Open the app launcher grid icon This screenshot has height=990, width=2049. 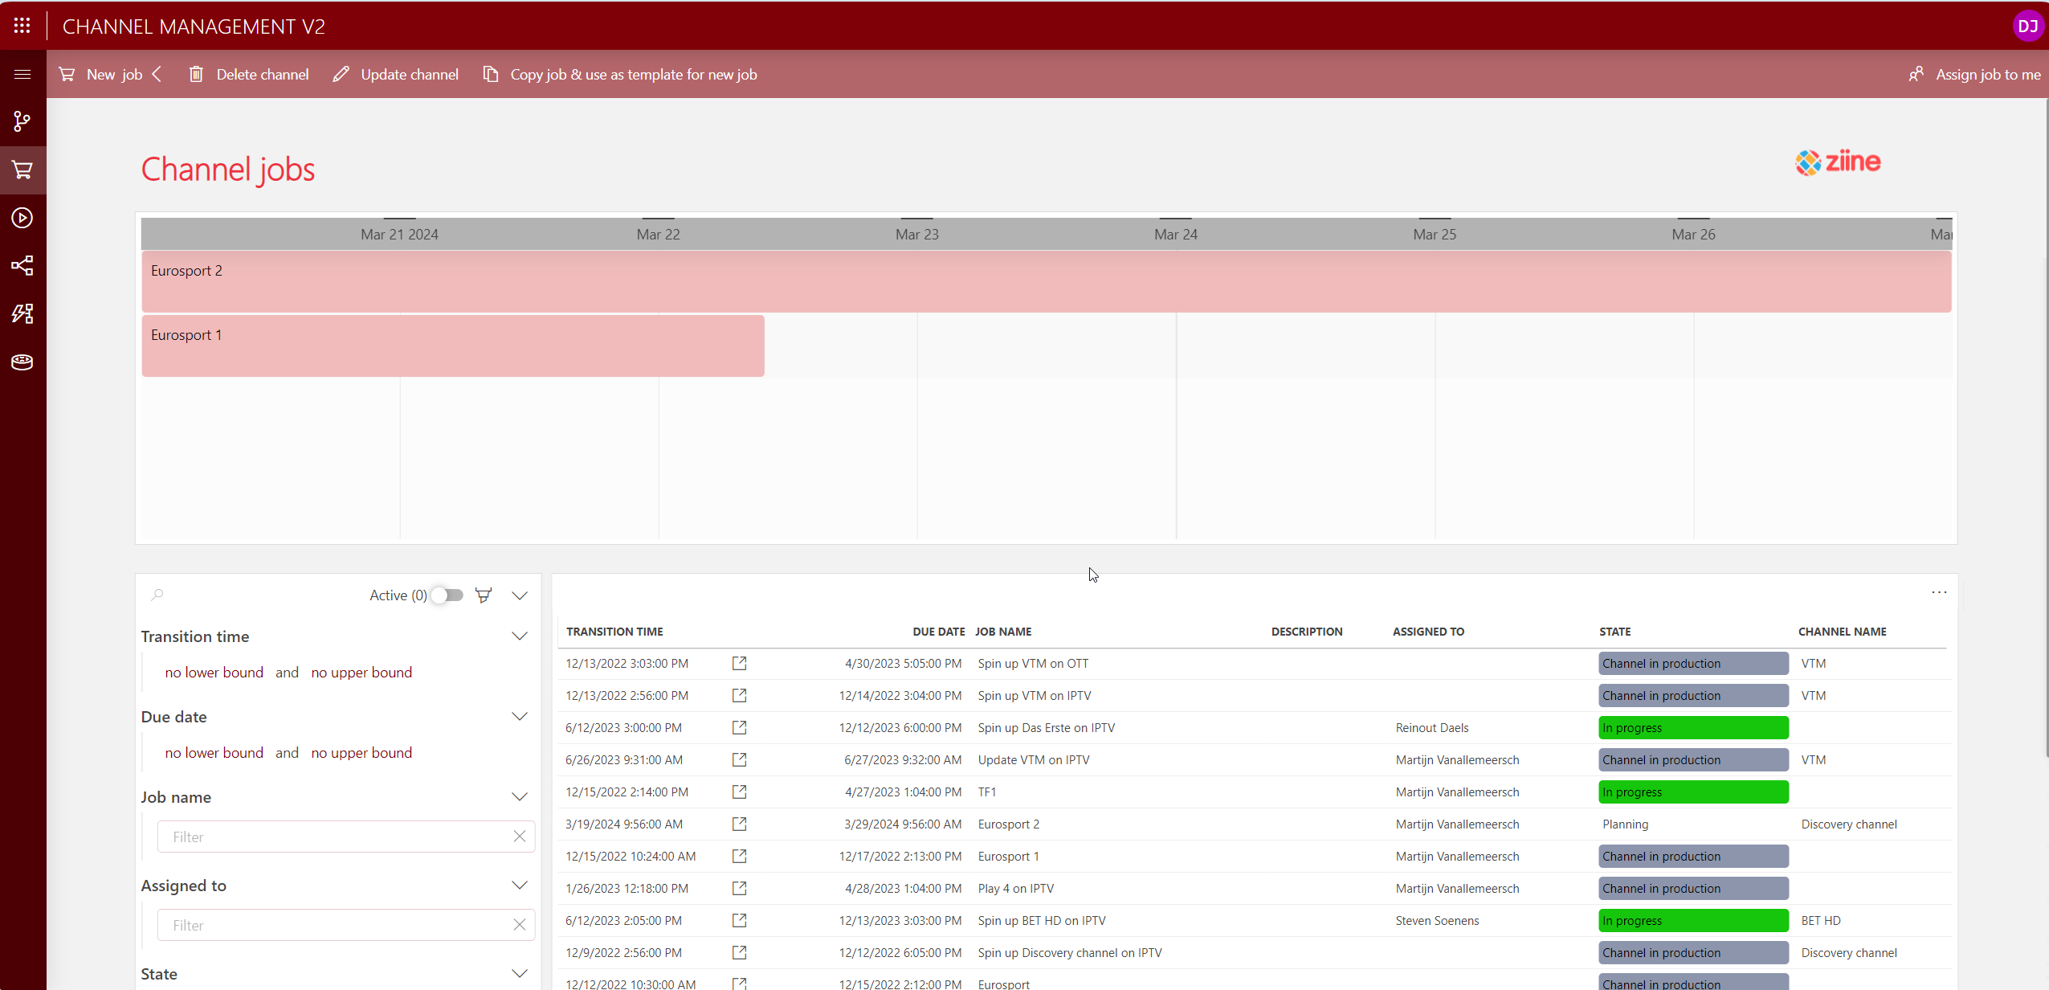pos(22,26)
